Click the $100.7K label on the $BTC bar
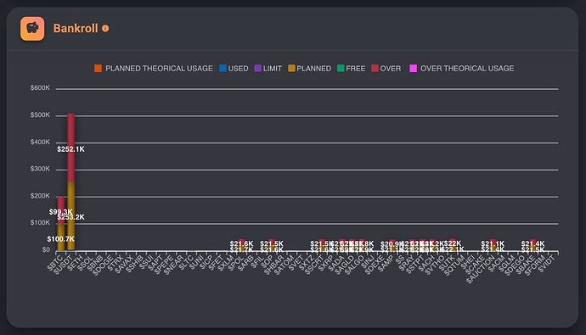Viewport: 586px width, 335px height. point(60,239)
